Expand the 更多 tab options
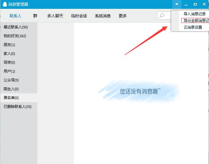Screen dimensions: 209x164 (122, 16)
